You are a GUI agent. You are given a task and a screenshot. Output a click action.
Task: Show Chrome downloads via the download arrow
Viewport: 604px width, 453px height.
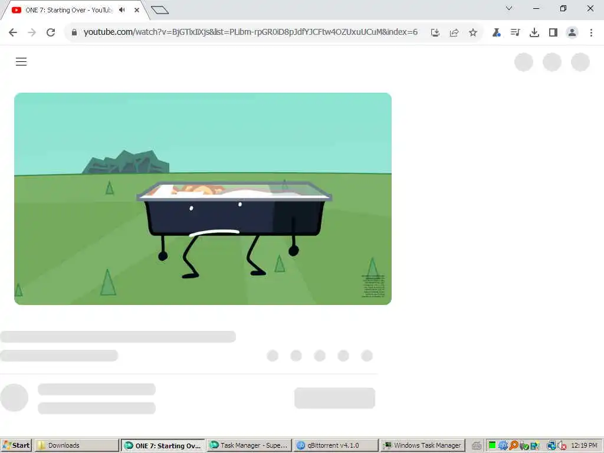click(534, 33)
